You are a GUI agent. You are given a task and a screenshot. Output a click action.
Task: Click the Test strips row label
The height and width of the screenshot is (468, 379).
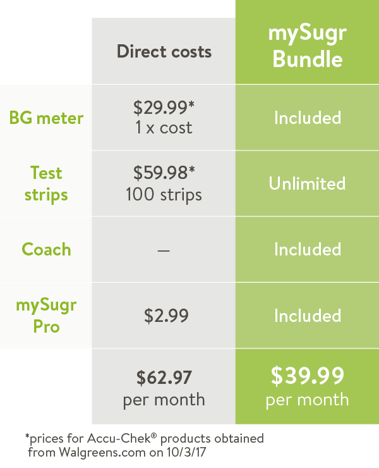tap(46, 184)
